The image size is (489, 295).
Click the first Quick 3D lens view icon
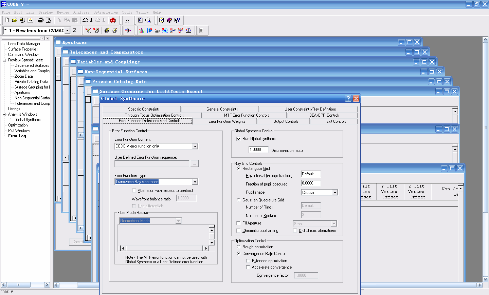tap(107, 30)
